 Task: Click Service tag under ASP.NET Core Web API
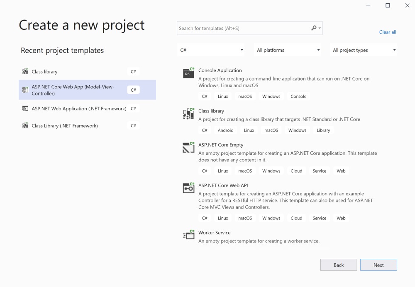click(319, 218)
